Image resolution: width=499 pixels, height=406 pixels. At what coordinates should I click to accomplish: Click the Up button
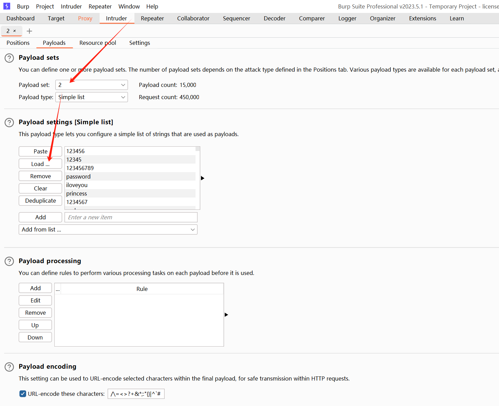coord(35,325)
